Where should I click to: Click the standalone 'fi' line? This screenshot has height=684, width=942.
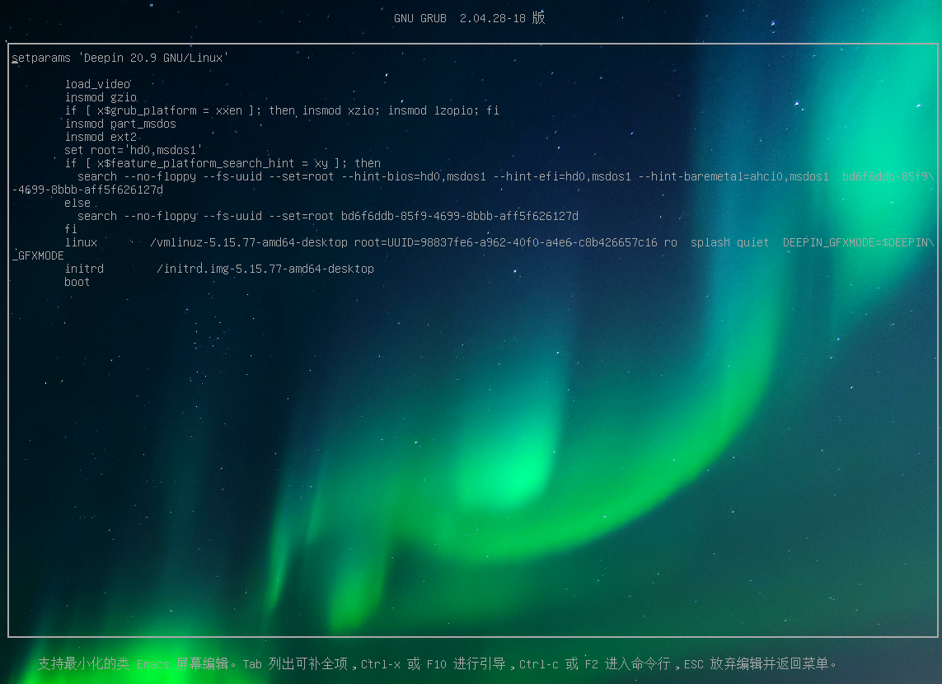tap(71, 230)
